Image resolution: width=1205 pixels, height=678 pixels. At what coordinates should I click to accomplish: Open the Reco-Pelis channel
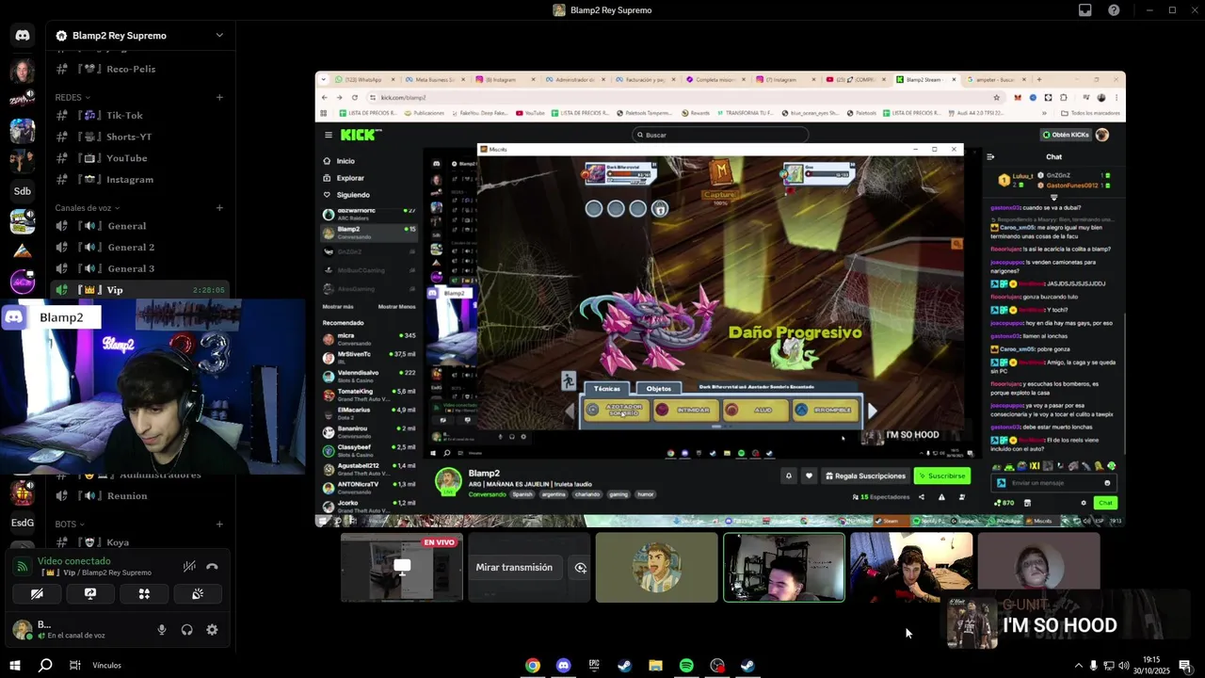click(x=140, y=69)
